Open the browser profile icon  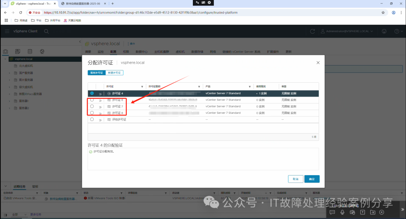click(394, 12)
